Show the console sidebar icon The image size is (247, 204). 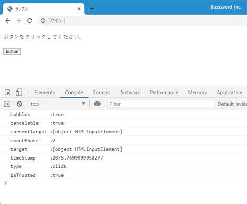click(x=7, y=104)
